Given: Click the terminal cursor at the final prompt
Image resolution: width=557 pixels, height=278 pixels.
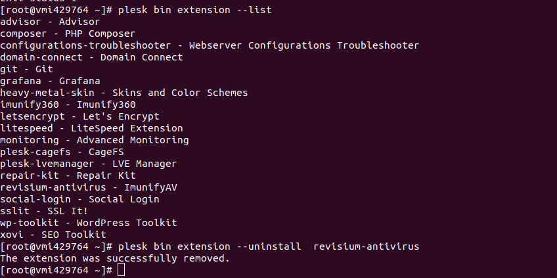Looking at the screenshot, I should (120, 270).
